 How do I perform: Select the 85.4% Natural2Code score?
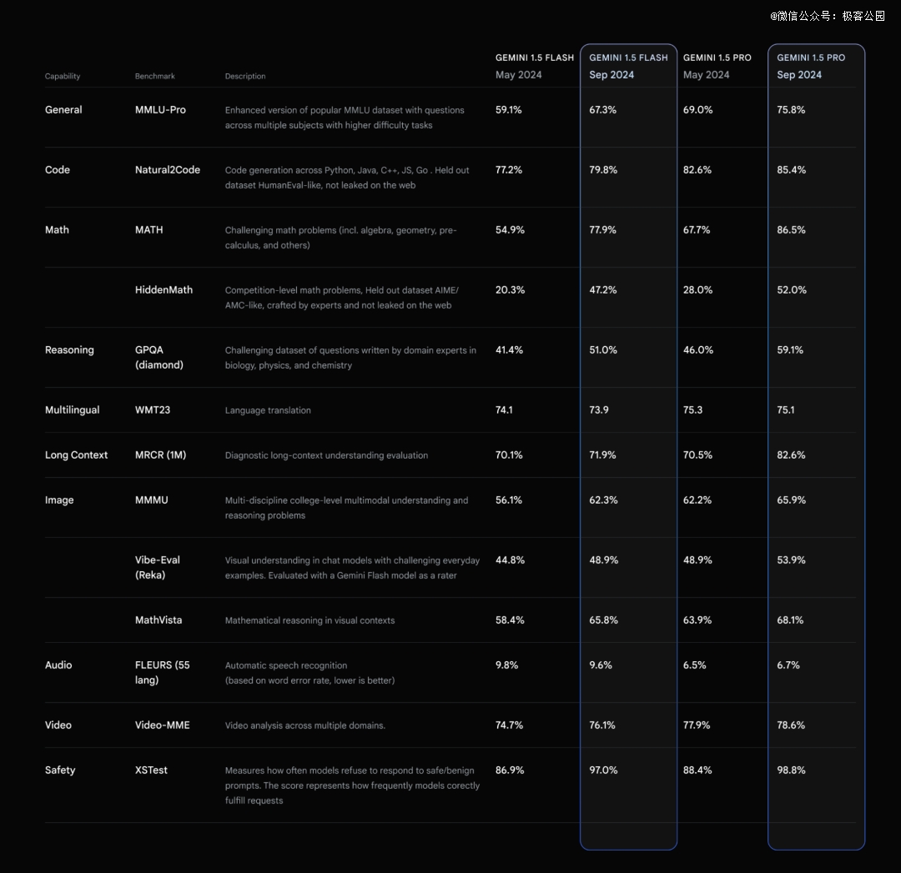coord(791,170)
